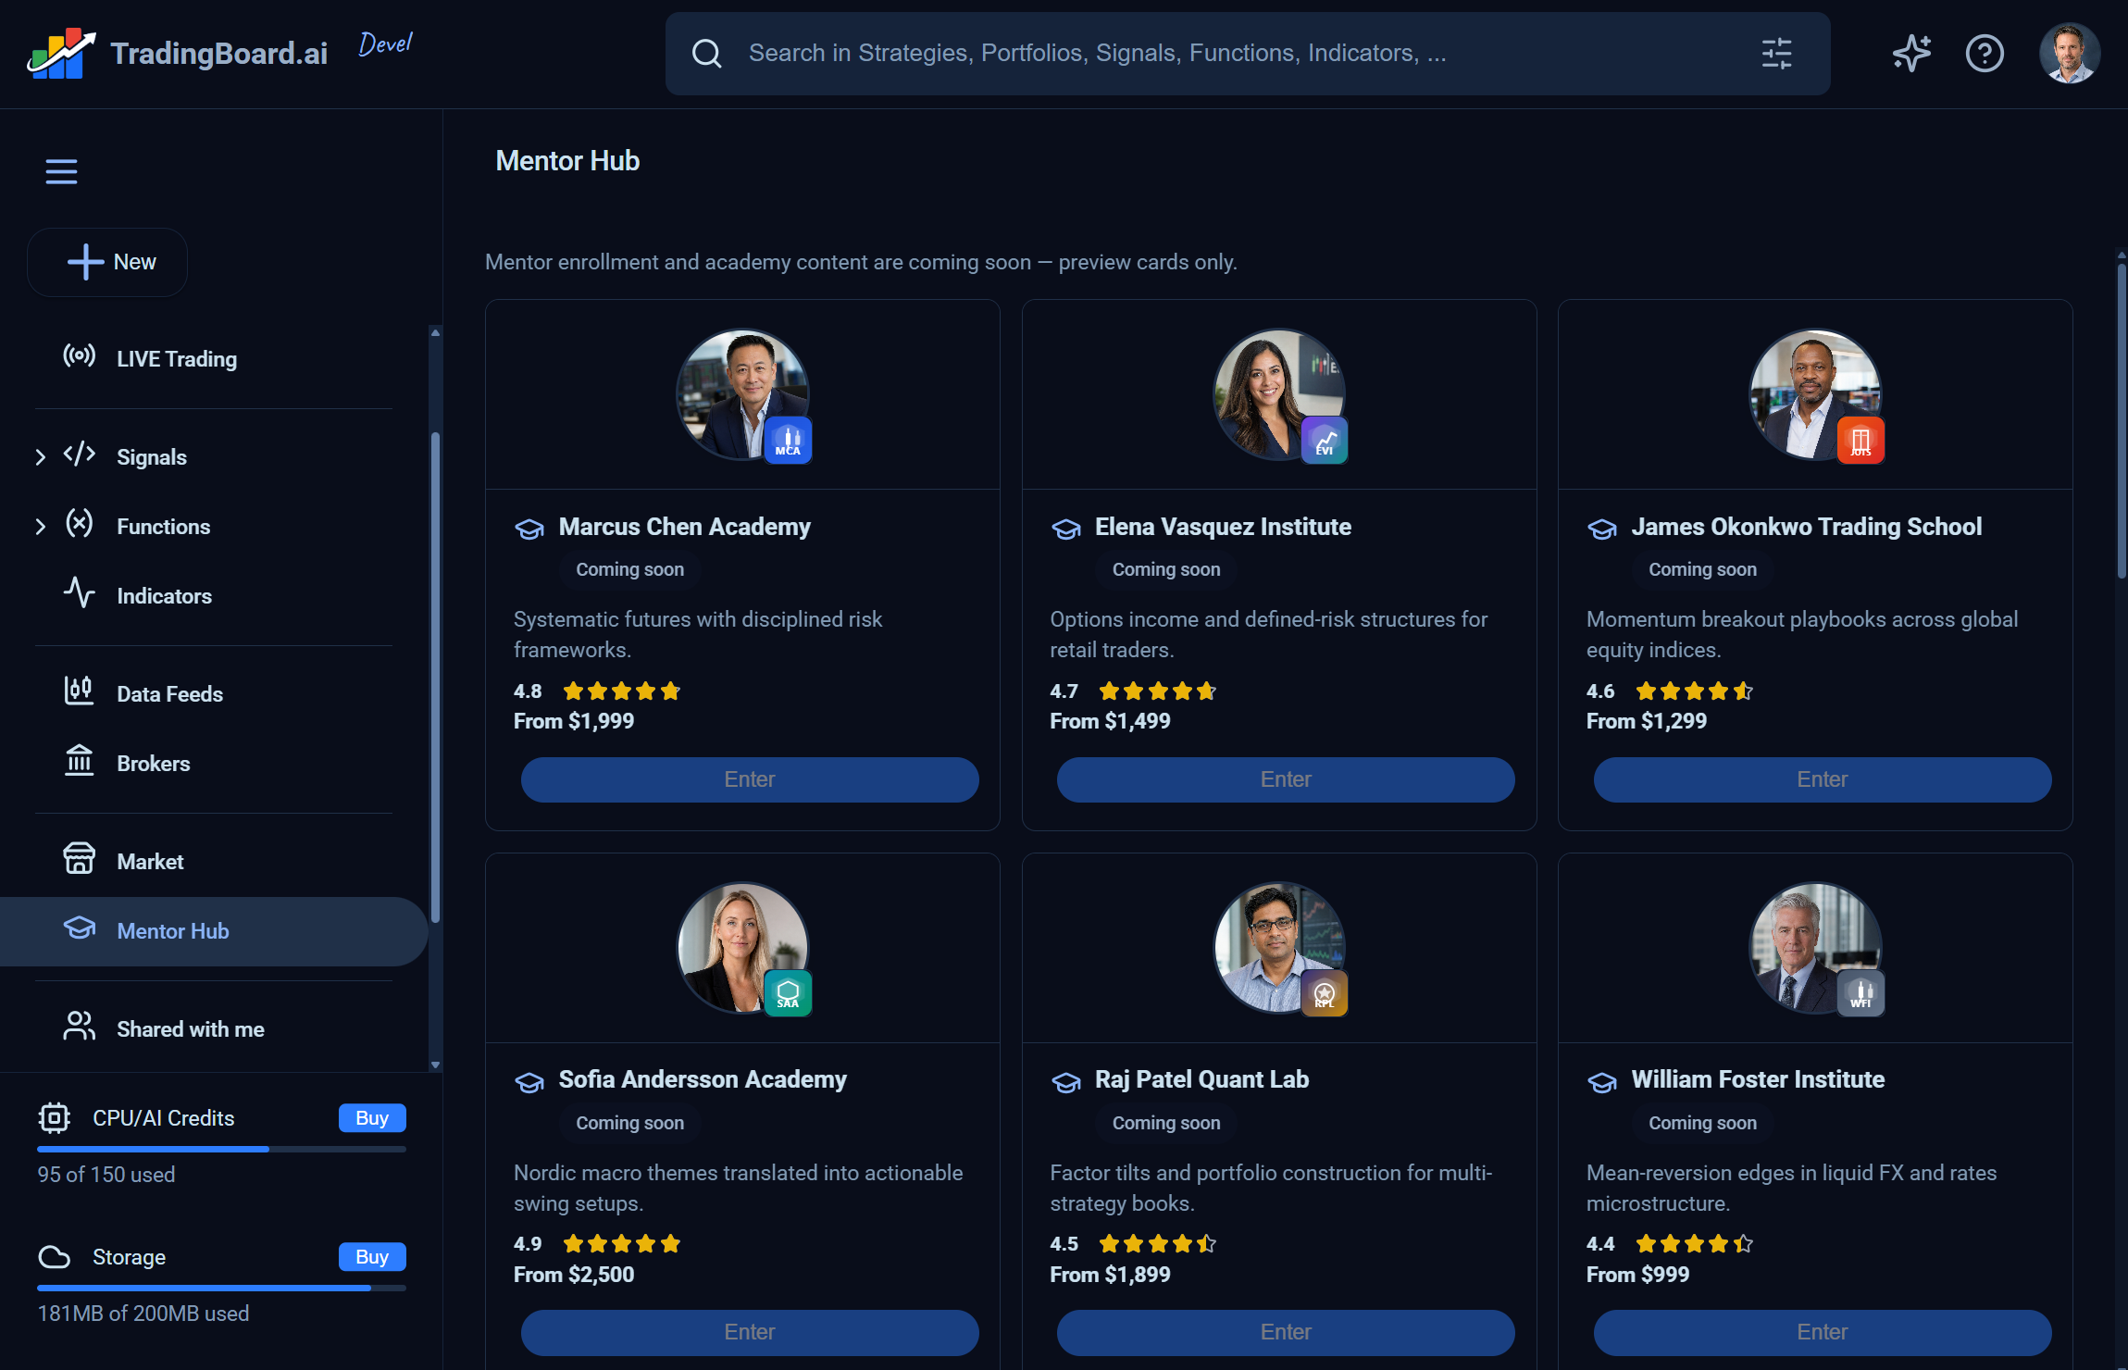Image resolution: width=2128 pixels, height=1370 pixels.
Task: Open search filter sliders icon
Action: click(1776, 54)
